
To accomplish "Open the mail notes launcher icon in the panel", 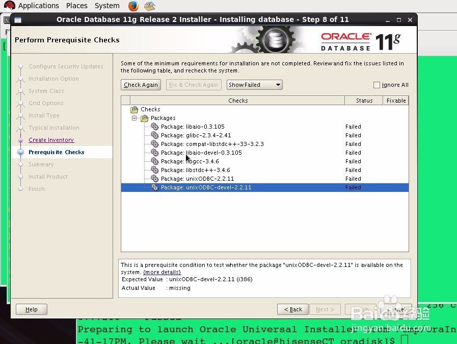I will 149,6.
